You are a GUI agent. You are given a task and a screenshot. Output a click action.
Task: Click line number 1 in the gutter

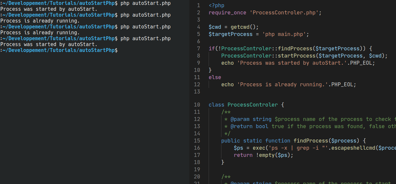[x=198, y=6]
